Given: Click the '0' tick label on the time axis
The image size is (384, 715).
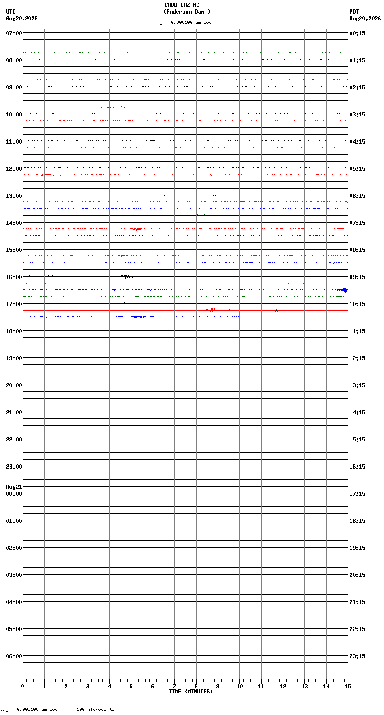Looking at the screenshot, I should tap(23, 687).
